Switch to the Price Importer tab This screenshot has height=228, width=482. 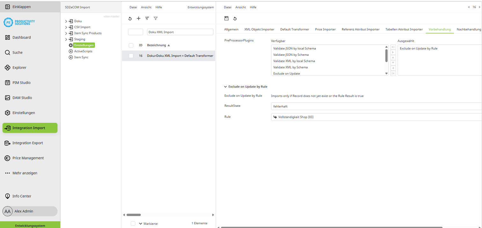[x=325, y=29]
